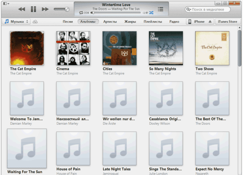Open the So Many Nights album cover
Image resolution: width=243 pixels, height=175 pixels.
coord(166,48)
